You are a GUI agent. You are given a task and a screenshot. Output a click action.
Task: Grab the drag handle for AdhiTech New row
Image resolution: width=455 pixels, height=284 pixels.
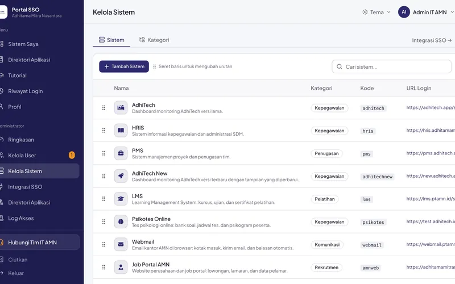click(x=104, y=176)
